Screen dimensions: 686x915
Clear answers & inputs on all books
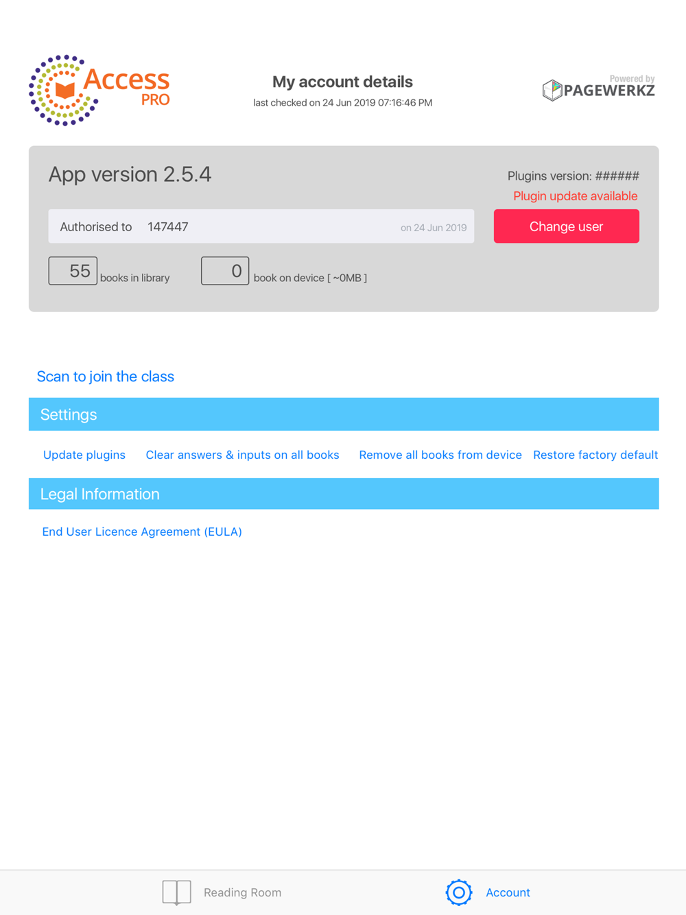[x=242, y=455]
